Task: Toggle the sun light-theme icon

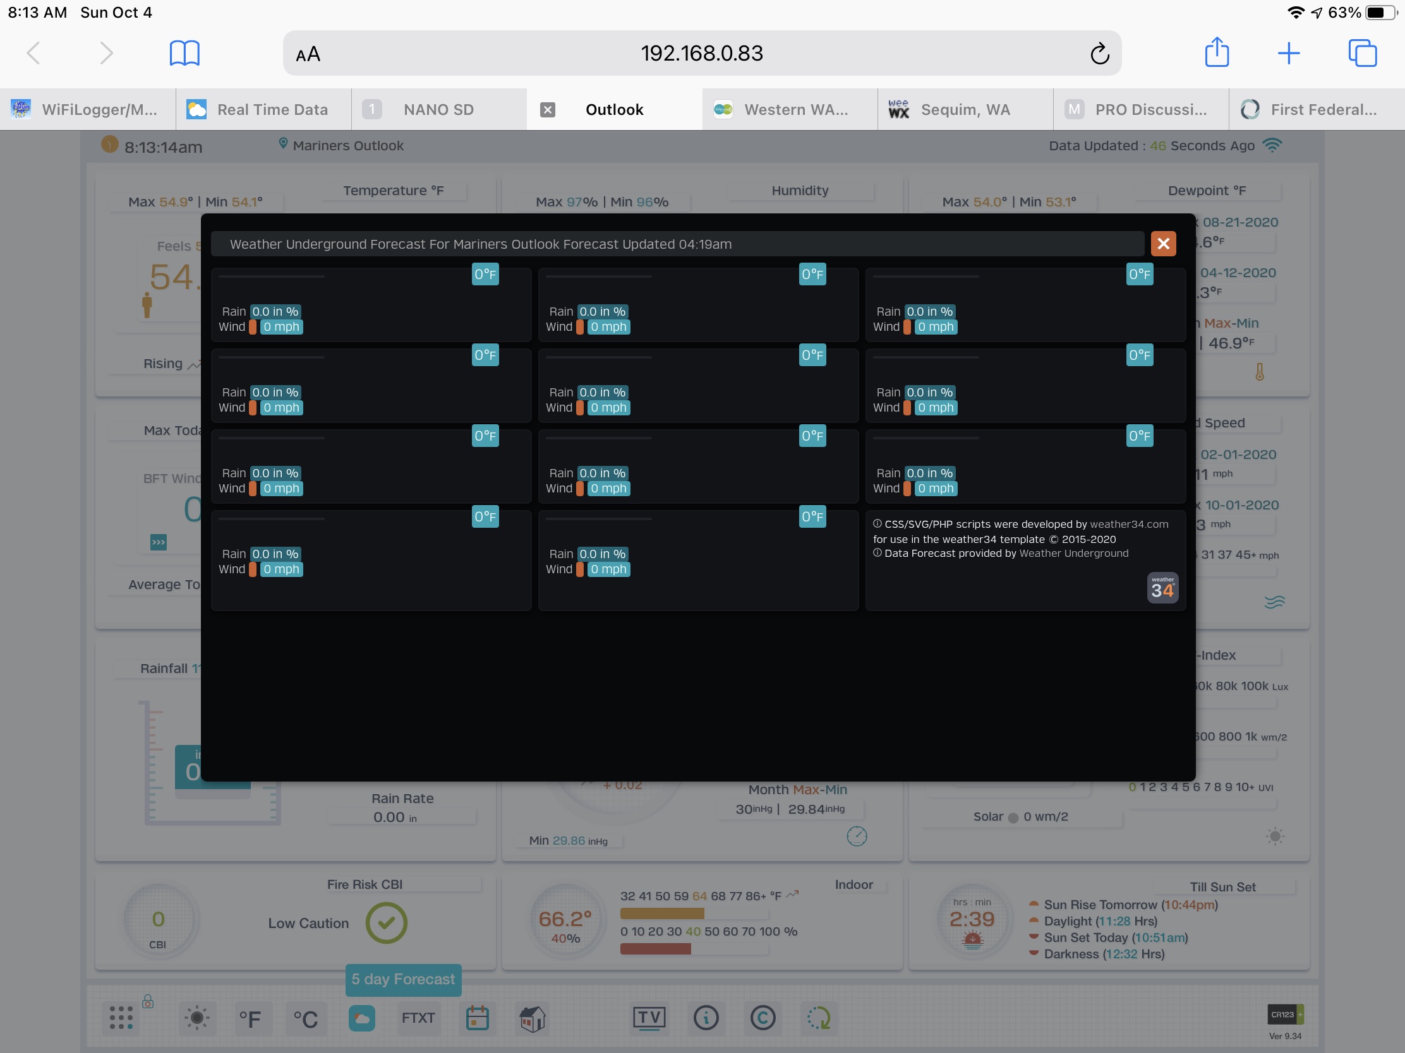Action: (x=197, y=1018)
